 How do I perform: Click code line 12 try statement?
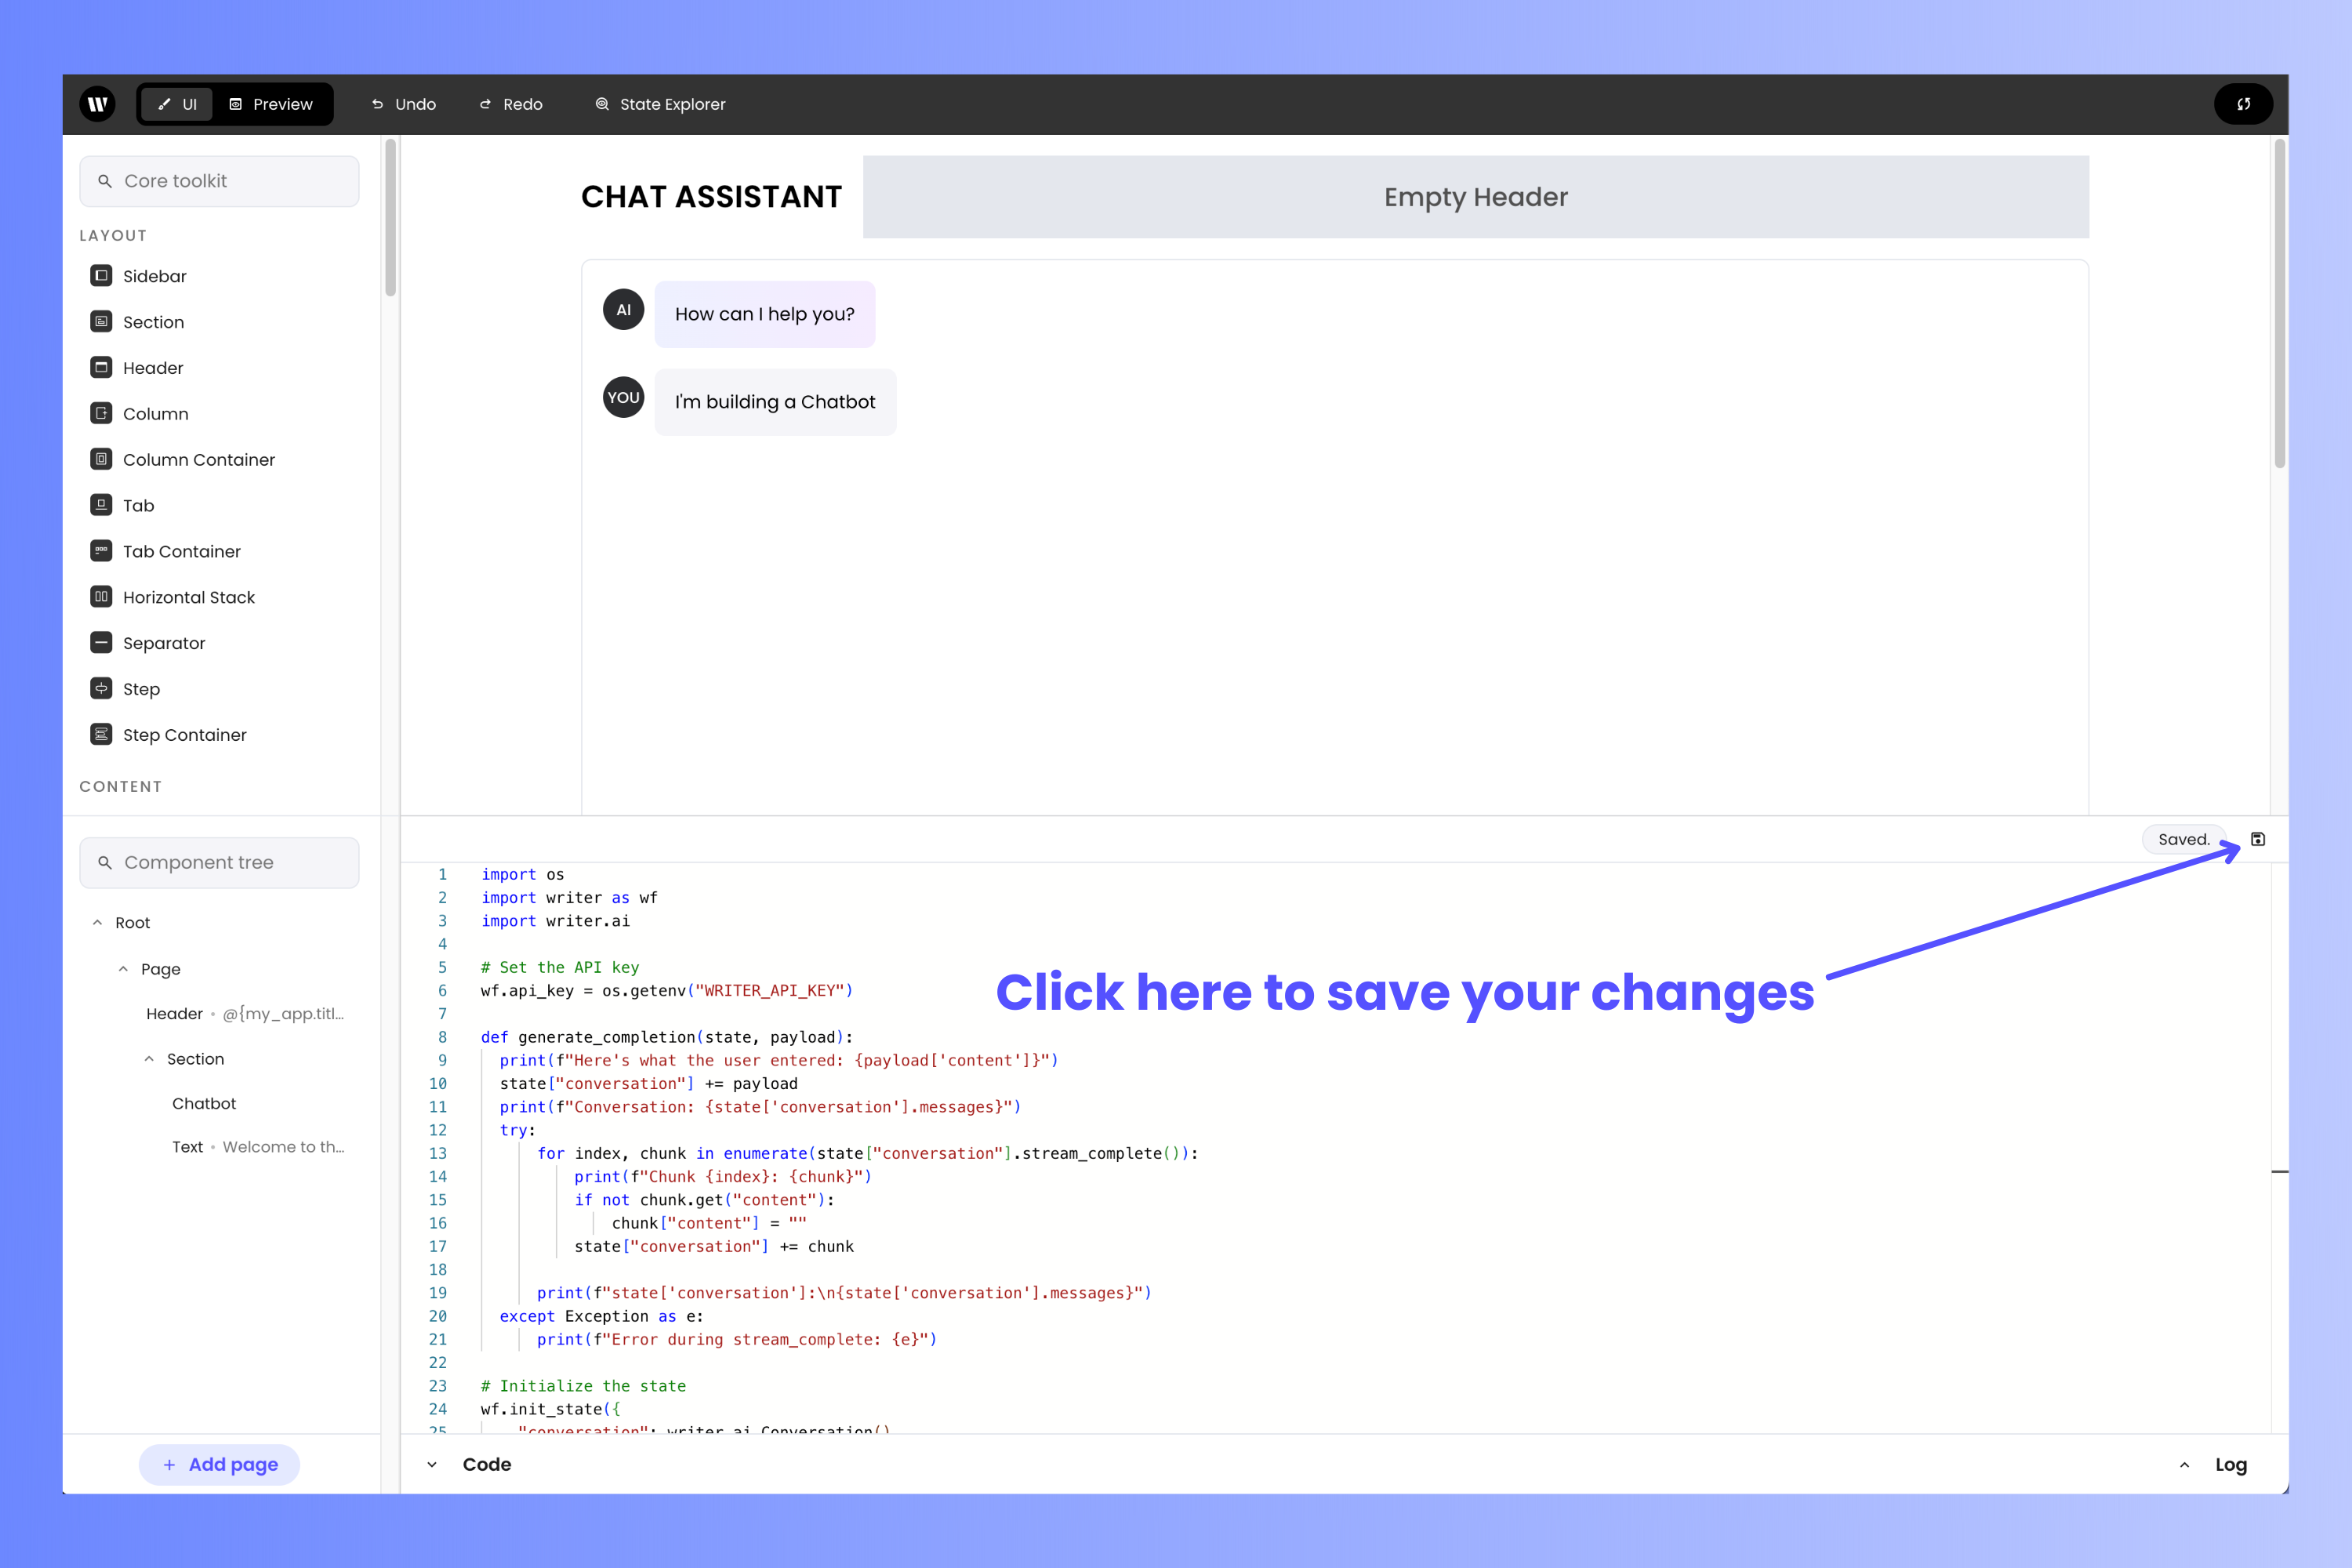[518, 1130]
